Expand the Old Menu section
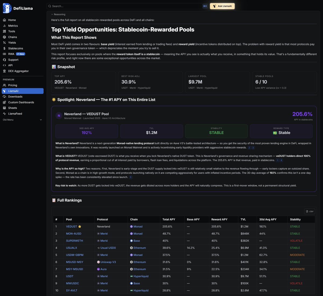323x296 pixels. pos(23,120)
